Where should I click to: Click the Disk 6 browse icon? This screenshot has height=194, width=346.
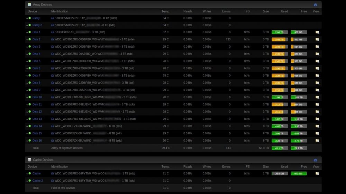317,68
